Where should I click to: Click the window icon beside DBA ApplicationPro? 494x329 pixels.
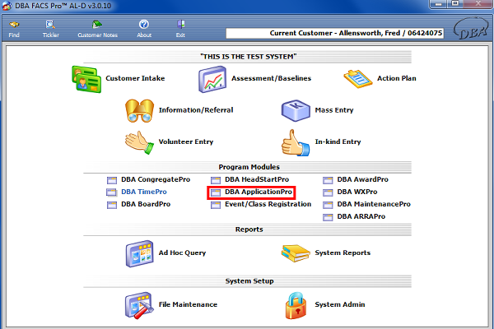click(216, 192)
